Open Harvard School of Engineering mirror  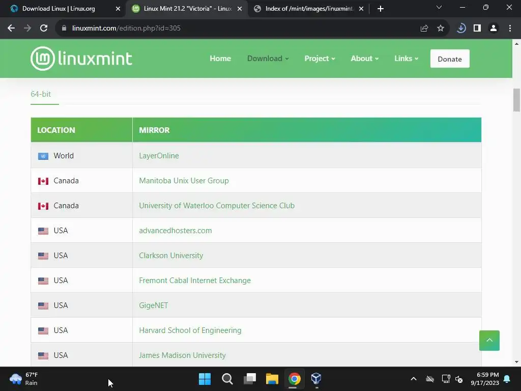(190, 330)
